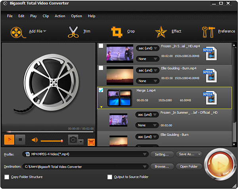Screen dimensions: 238x189
Task: Collapse Merge 1.mp4 with yellow triangle
Action: (102, 107)
